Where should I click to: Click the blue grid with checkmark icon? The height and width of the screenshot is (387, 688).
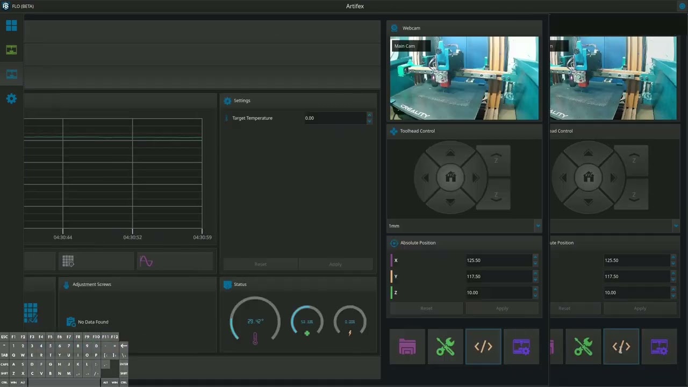click(31, 313)
